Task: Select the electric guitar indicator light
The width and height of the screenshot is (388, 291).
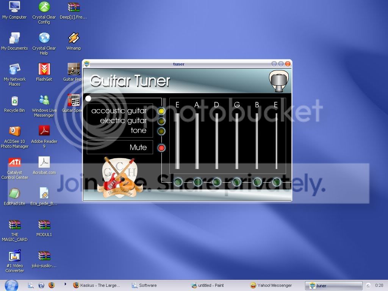Action: (161, 121)
